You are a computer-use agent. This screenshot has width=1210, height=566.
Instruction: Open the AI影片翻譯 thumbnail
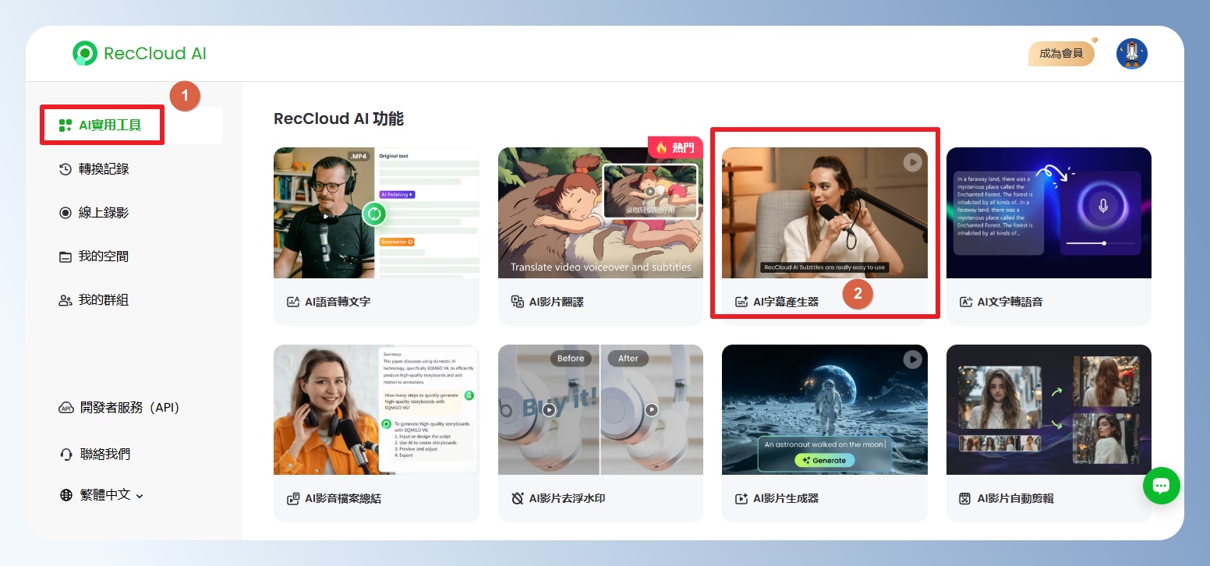click(600, 213)
